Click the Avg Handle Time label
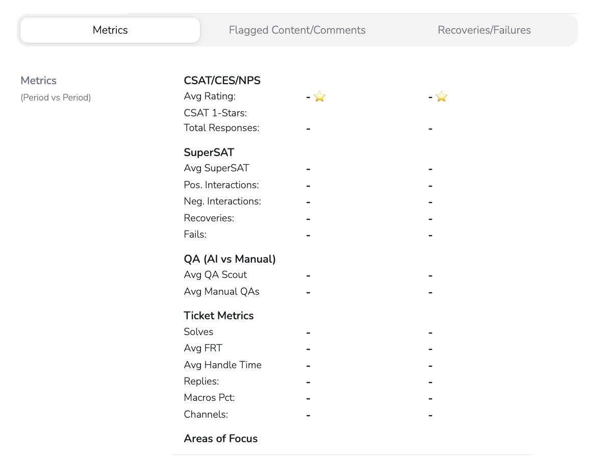This screenshot has width=608, height=459. click(222, 365)
